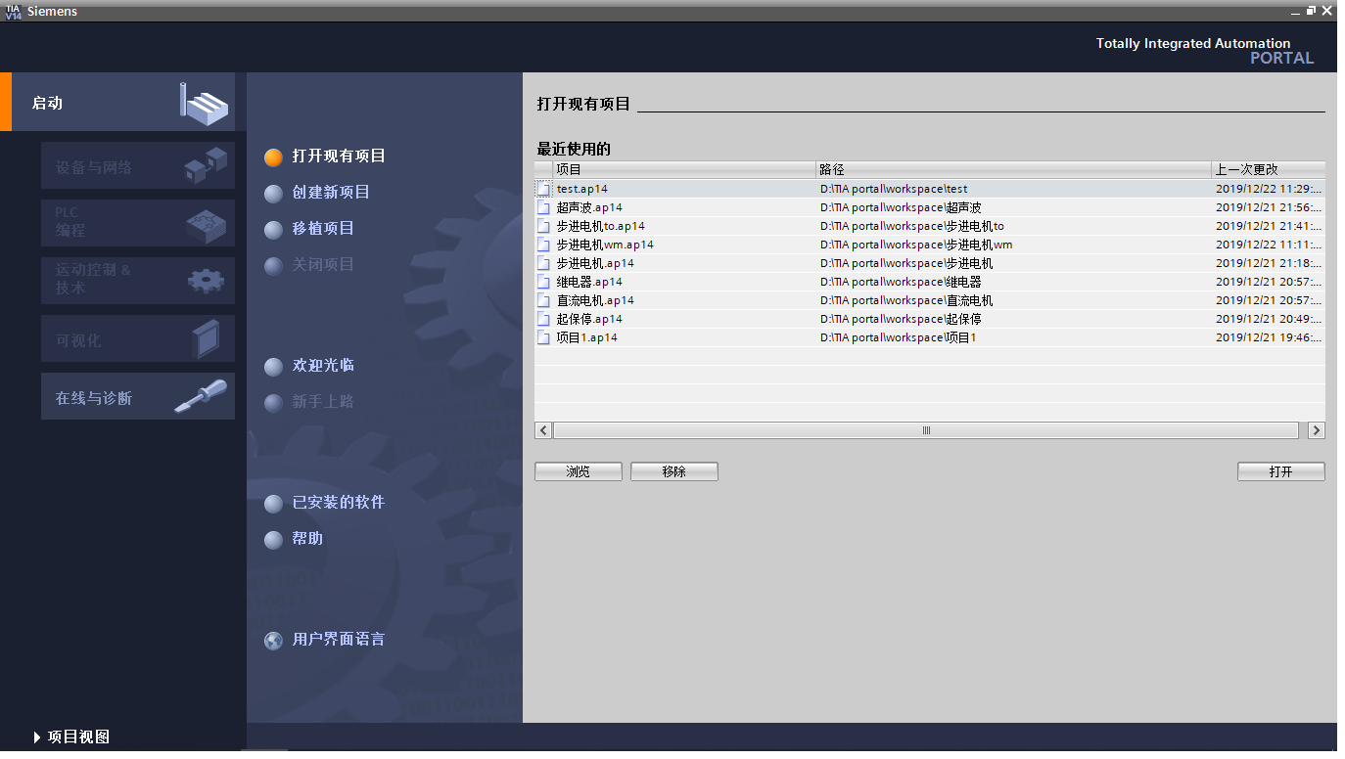Click the bullet beside 欢迎光临
This screenshot has height=759, width=1345.
click(274, 367)
